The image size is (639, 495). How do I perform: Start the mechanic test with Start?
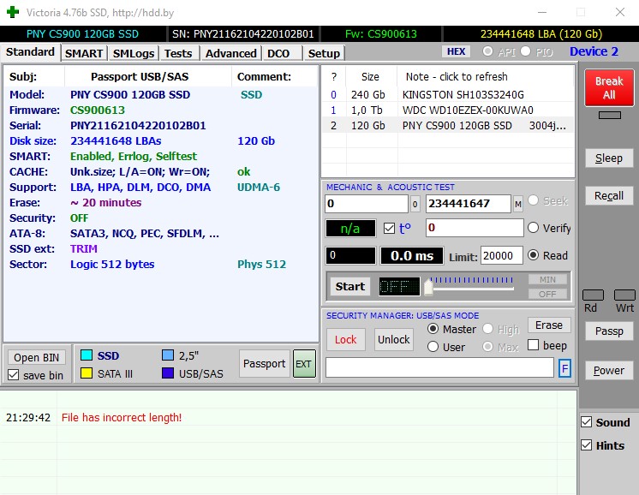[x=350, y=286]
